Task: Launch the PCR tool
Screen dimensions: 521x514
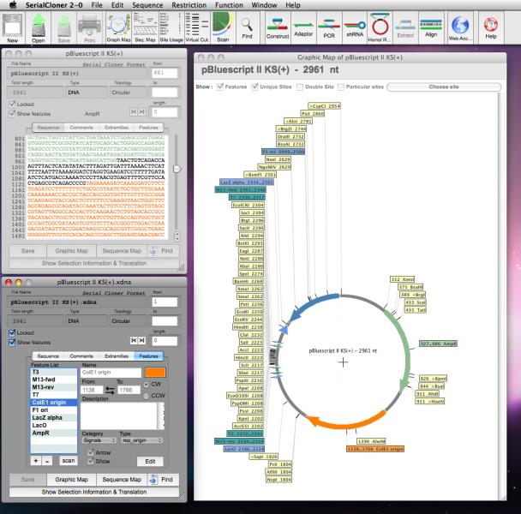Action: 329,28
